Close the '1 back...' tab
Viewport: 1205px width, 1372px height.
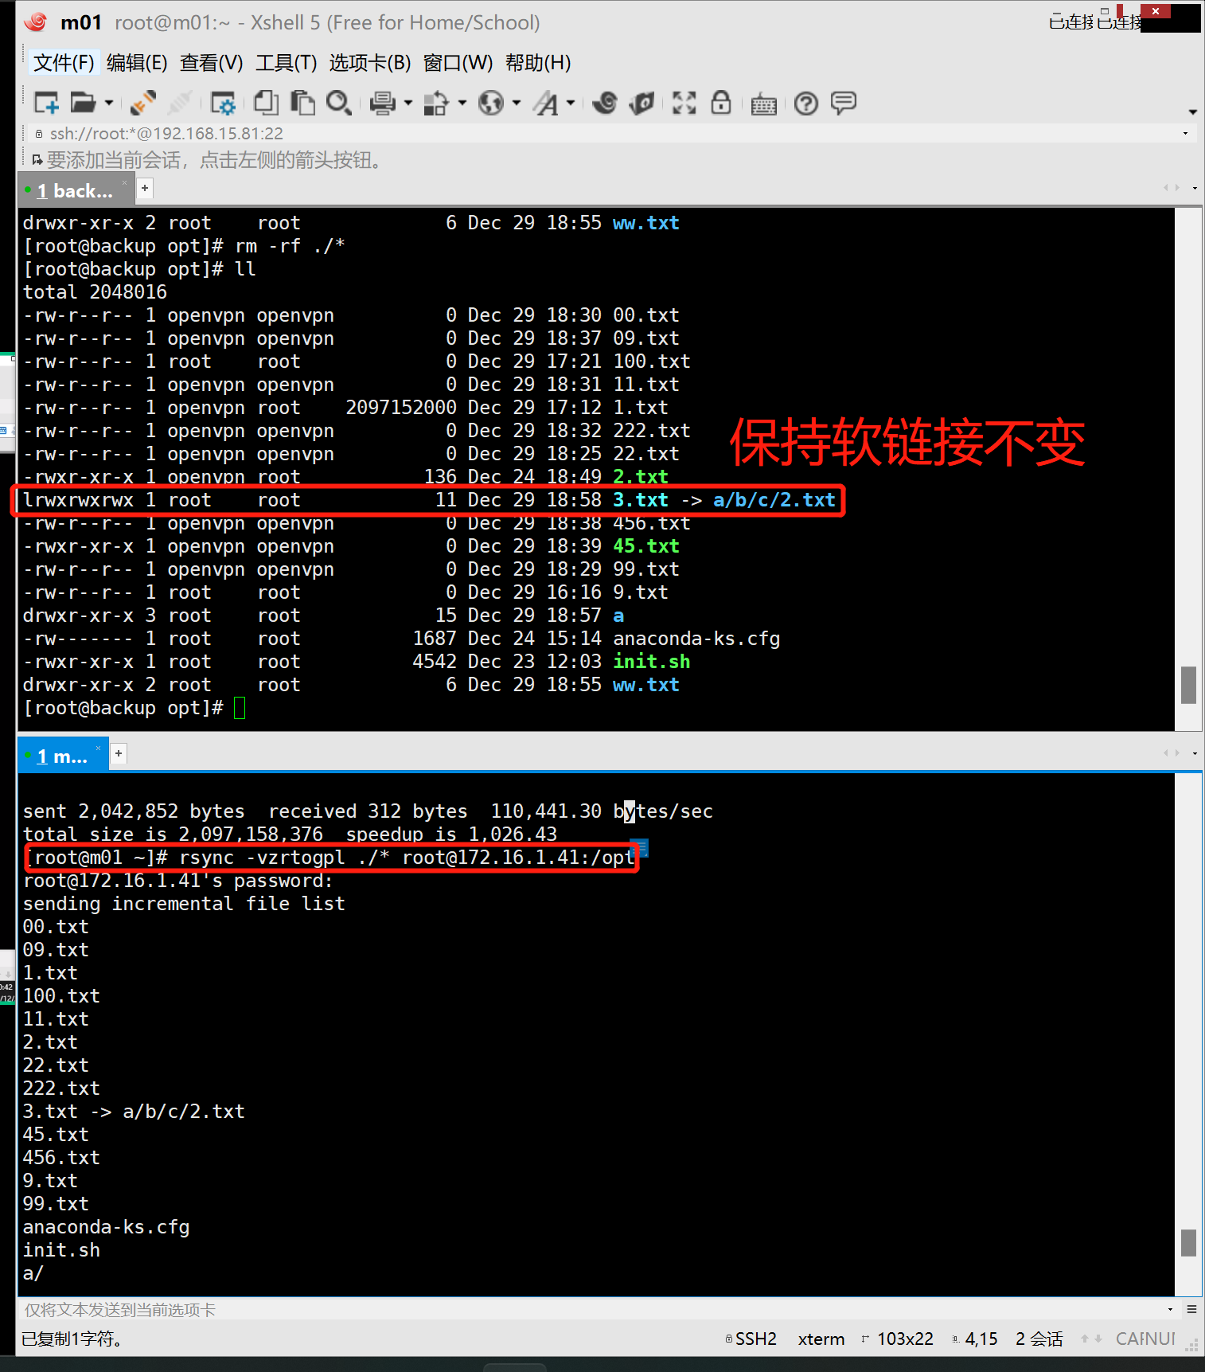pos(124,183)
